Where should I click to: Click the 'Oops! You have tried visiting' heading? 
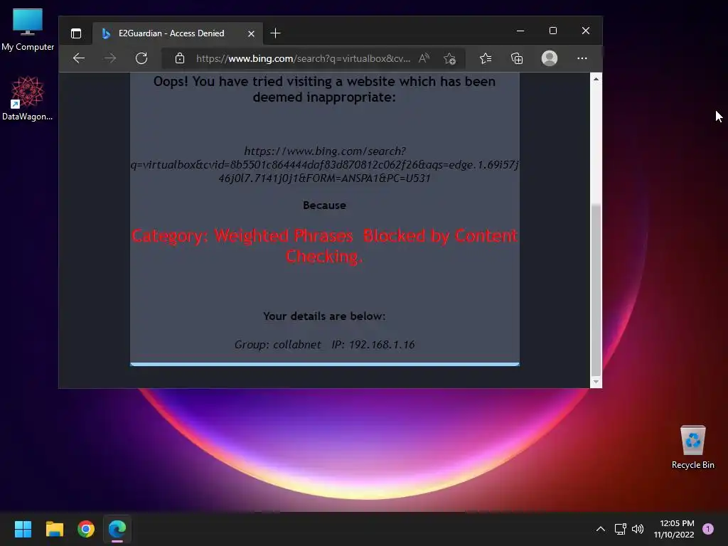click(x=324, y=89)
